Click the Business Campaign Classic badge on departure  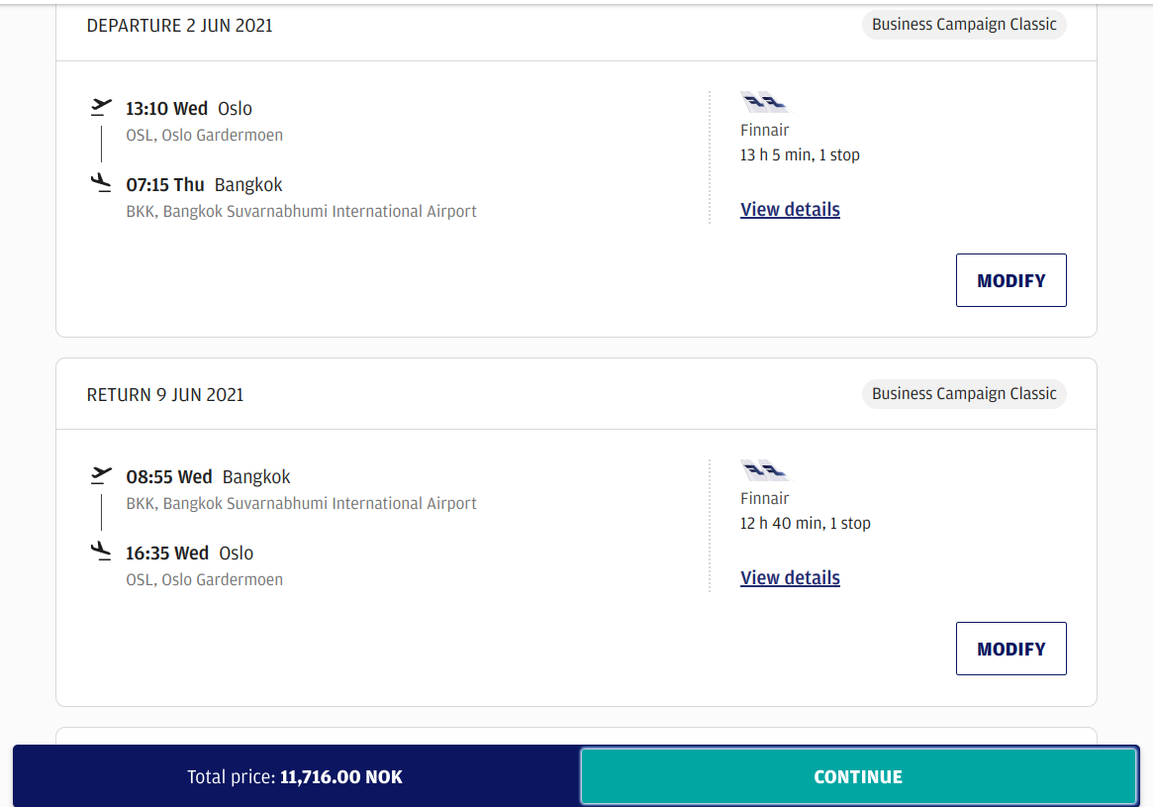pyautogui.click(x=964, y=25)
